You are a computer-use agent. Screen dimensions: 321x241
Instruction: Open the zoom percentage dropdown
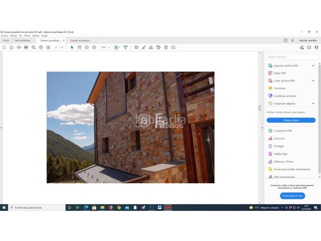tap(105, 47)
